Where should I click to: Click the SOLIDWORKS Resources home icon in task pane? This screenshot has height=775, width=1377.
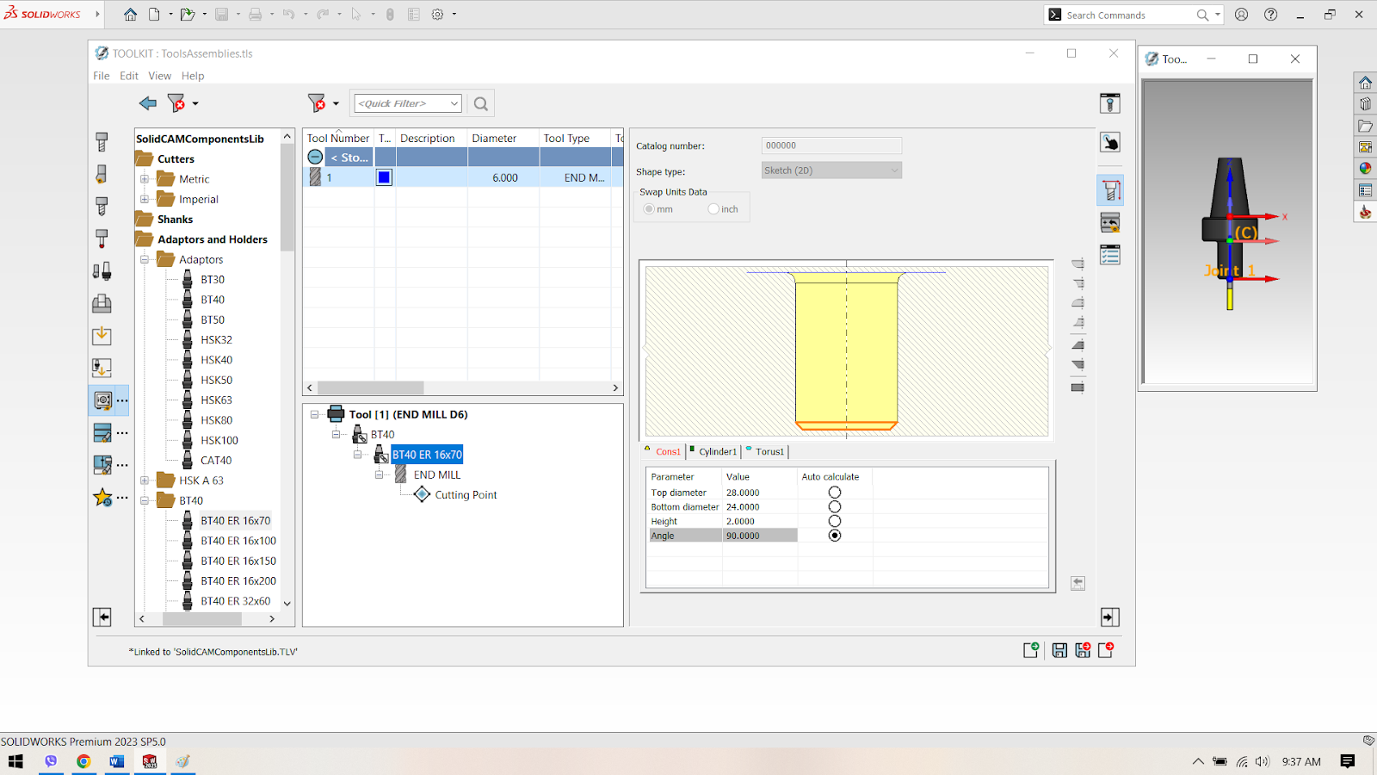1365,83
